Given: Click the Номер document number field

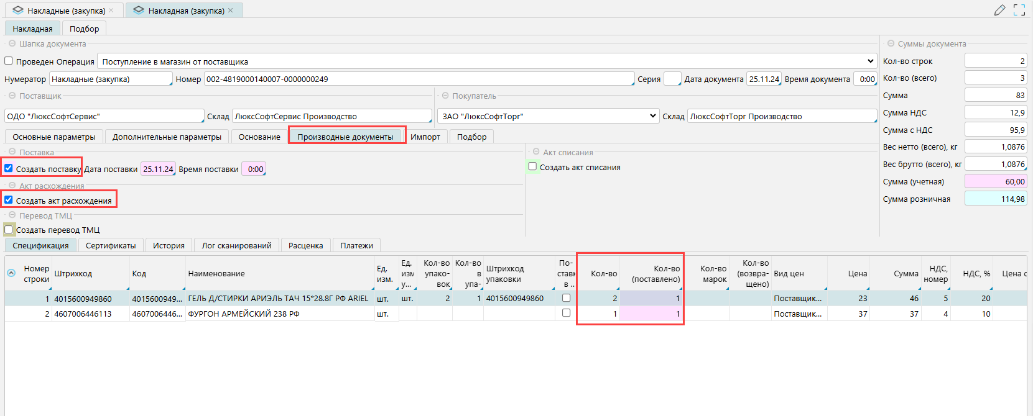Looking at the screenshot, I should click(419, 79).
